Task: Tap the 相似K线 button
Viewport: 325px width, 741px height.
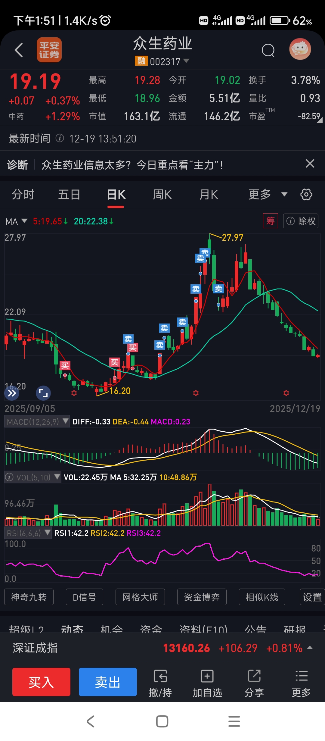Action: [262, 597]
